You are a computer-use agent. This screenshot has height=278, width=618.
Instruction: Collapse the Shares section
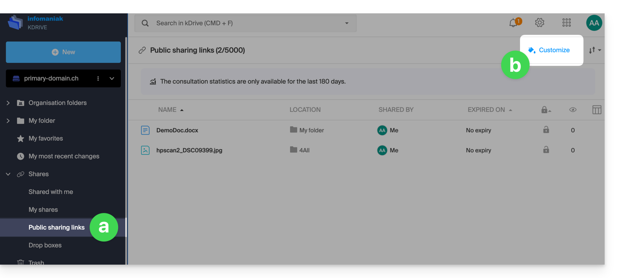[8, 174]
